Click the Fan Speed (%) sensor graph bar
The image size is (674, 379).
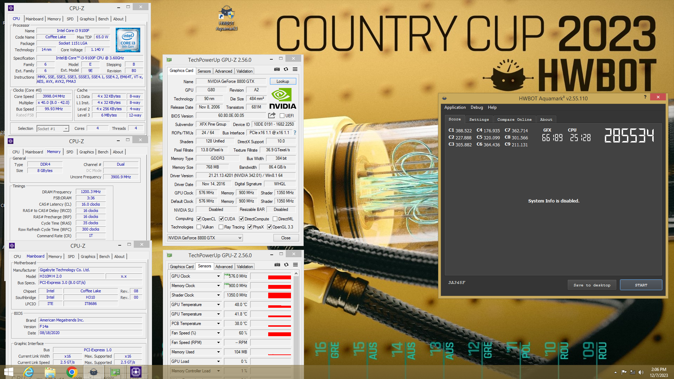click(271, 333)
